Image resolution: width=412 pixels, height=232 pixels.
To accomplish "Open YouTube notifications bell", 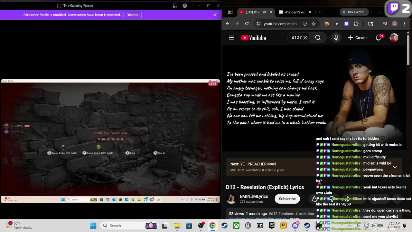I will tap(379, 38).
